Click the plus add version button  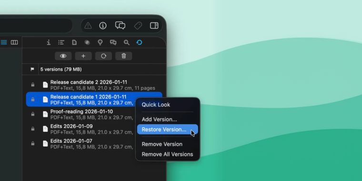[83, 56]
